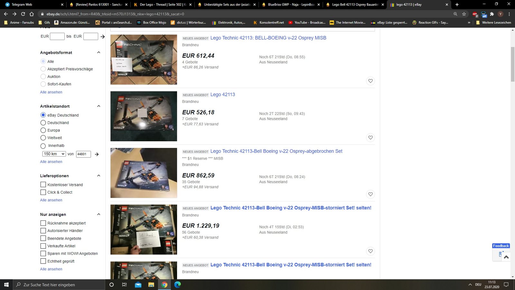Switch to the Der Lego Thread tab
Viewport: 515px width, 290px height.
click(x=163, y=5)
